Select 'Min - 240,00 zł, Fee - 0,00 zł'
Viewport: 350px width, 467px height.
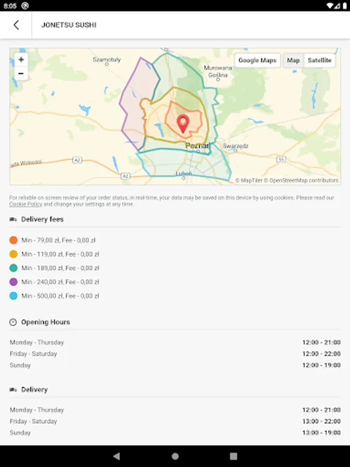(60, 282)
